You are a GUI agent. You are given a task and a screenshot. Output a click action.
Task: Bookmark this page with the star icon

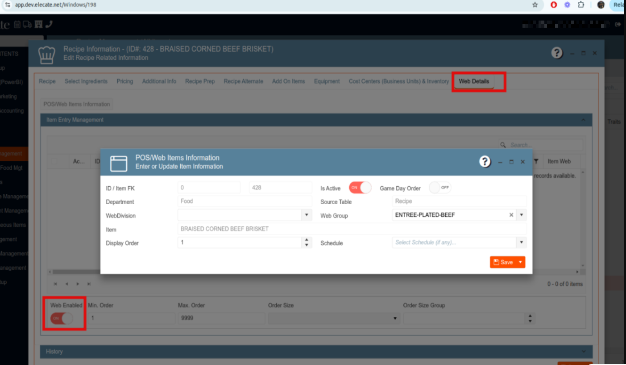click(535, 5)
